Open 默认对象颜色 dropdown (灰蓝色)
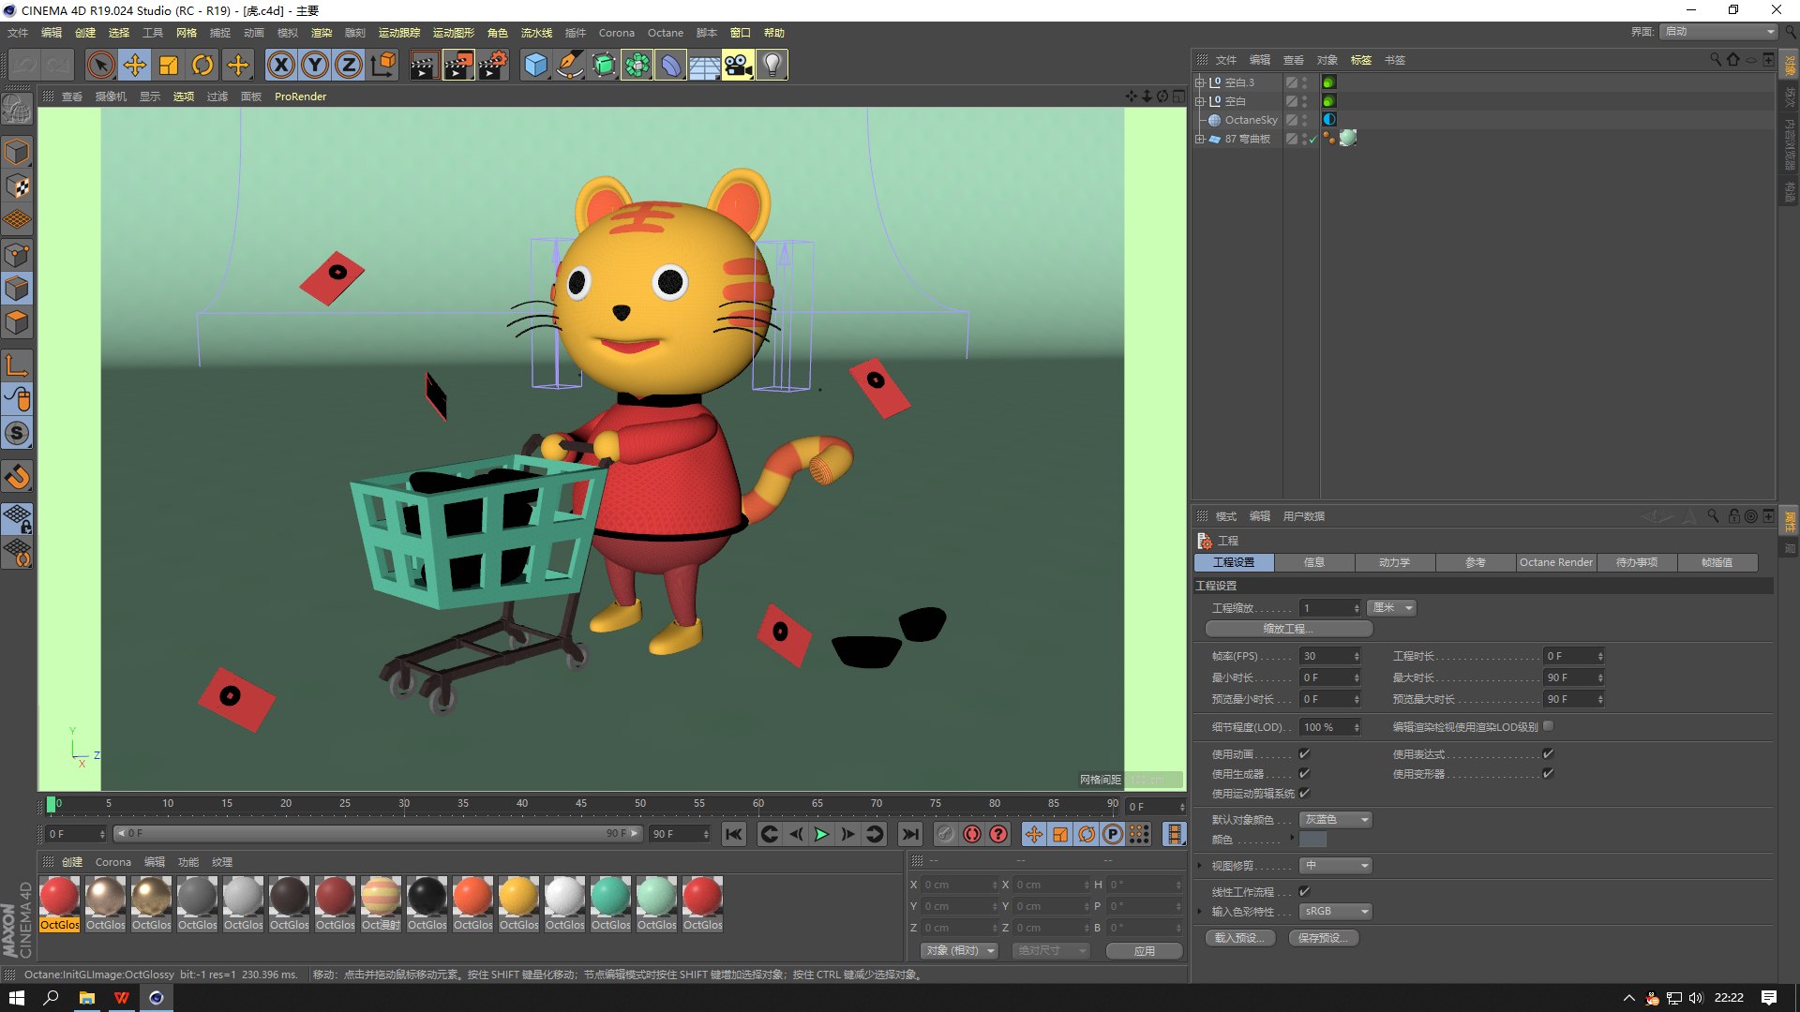The height and width of the screenshot is (1012, 1800). pos(1335,819)
